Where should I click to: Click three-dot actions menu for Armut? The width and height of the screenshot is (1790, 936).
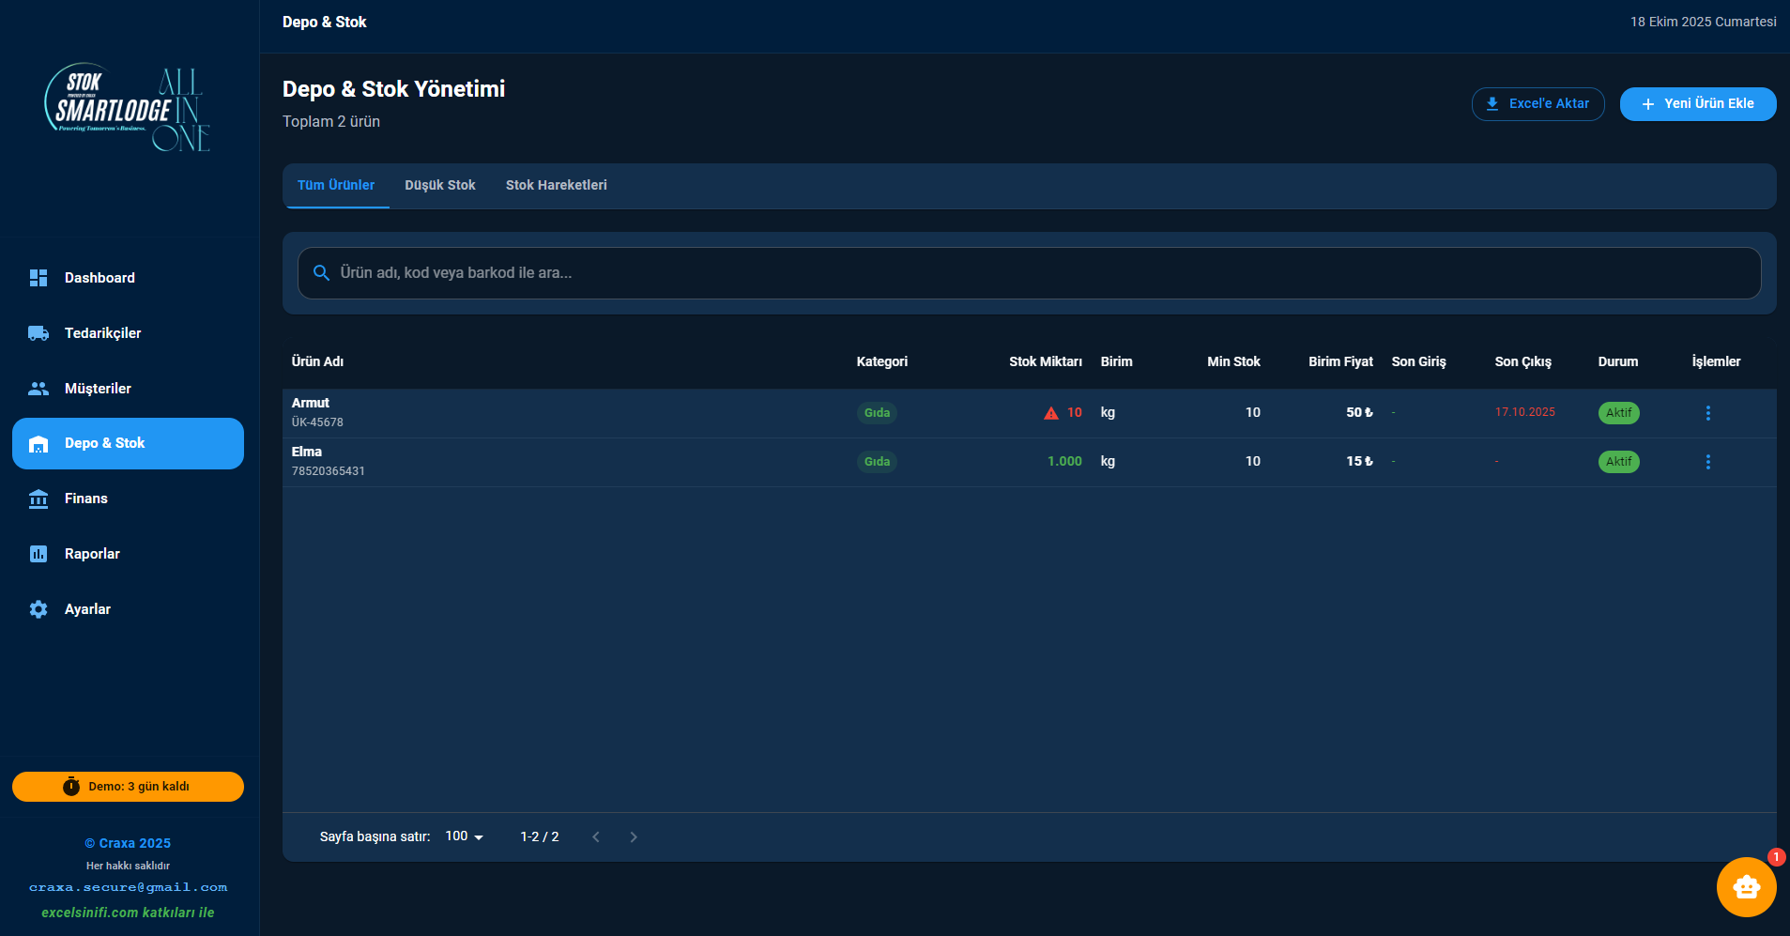[x=1707, y=413]
